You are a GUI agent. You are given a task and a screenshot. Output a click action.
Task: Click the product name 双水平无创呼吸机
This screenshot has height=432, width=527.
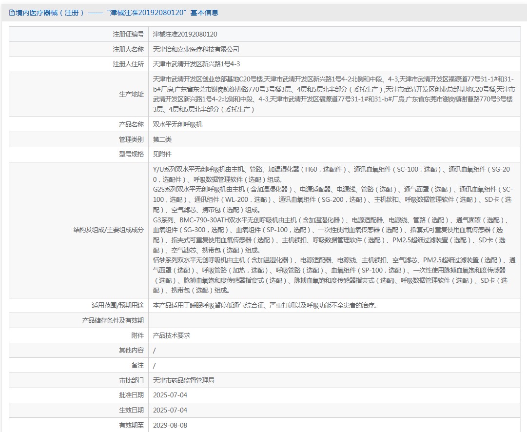point(177,124)
